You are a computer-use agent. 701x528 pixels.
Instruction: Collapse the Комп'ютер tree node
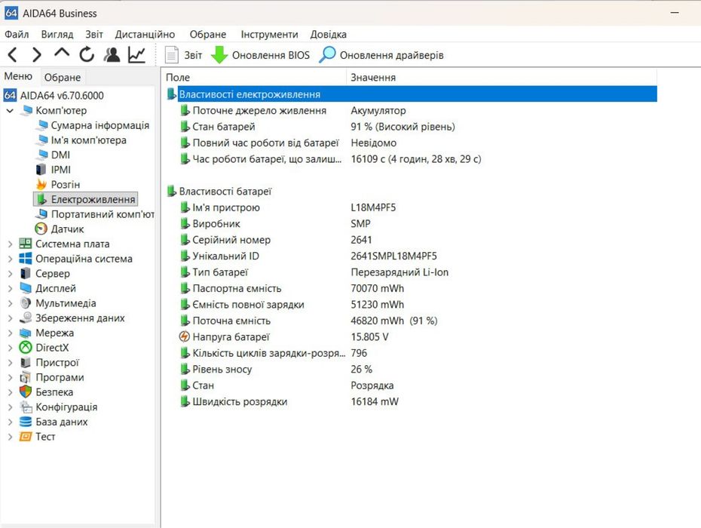(x=10, y=111)
